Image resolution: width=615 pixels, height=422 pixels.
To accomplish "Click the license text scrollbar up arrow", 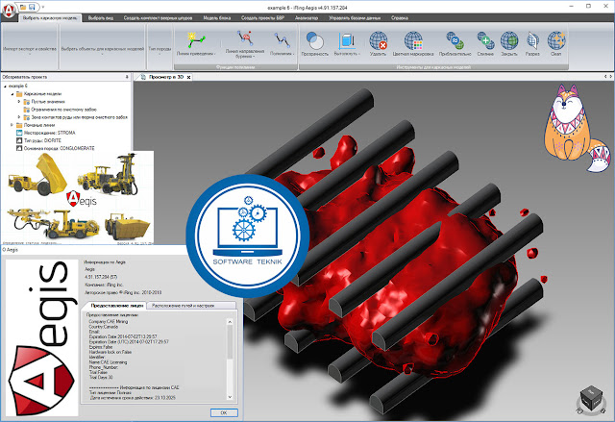I will tap(230, 322).
